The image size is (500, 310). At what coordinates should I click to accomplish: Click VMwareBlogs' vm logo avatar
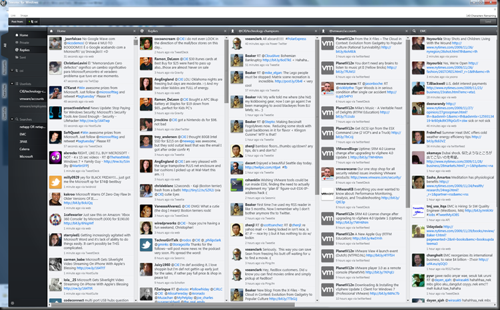click(x=328, y=153)
